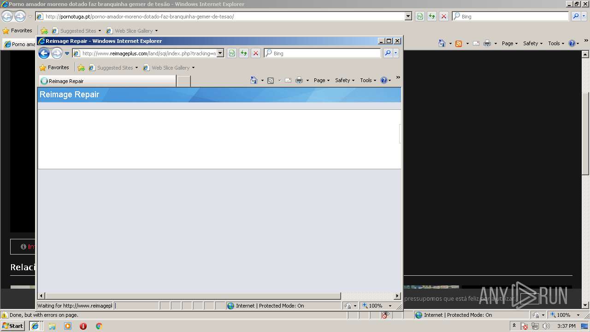The image size is (590, 332).
Task: Click Read mail icon in Reimage window
Action: point(288,80)
